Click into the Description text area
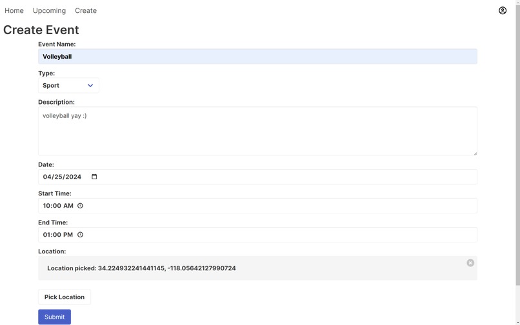Screen dimensions: 520x325 point(257,131)
